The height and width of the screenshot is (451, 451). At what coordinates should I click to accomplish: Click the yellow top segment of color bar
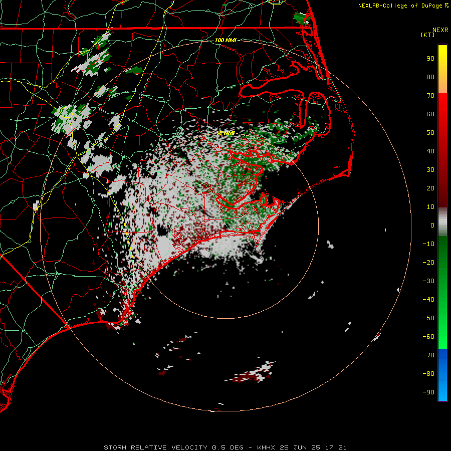(442, 69)
